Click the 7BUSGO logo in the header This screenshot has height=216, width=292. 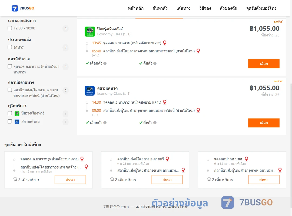[x=23, y=8]
